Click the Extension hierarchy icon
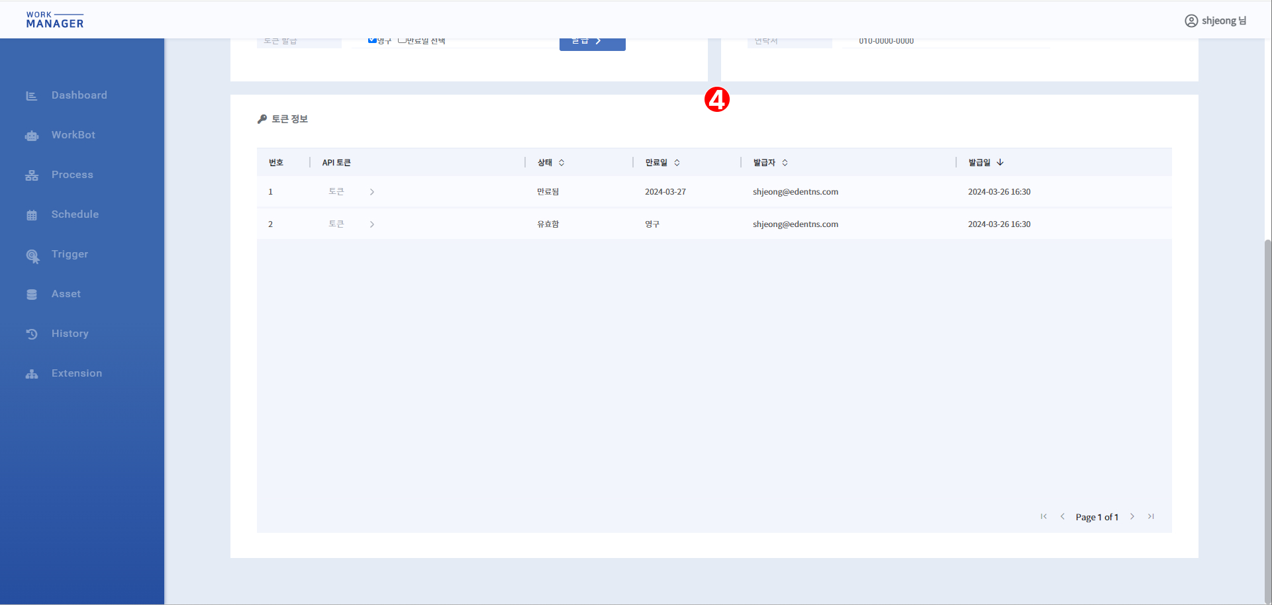This screenshot has height=605, width=1272. tap(31, 374)
